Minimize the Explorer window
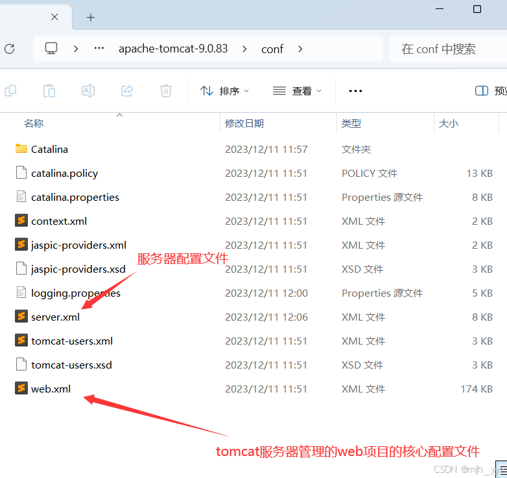The height and width of the screenshot is (478, 507). (440, 8)
